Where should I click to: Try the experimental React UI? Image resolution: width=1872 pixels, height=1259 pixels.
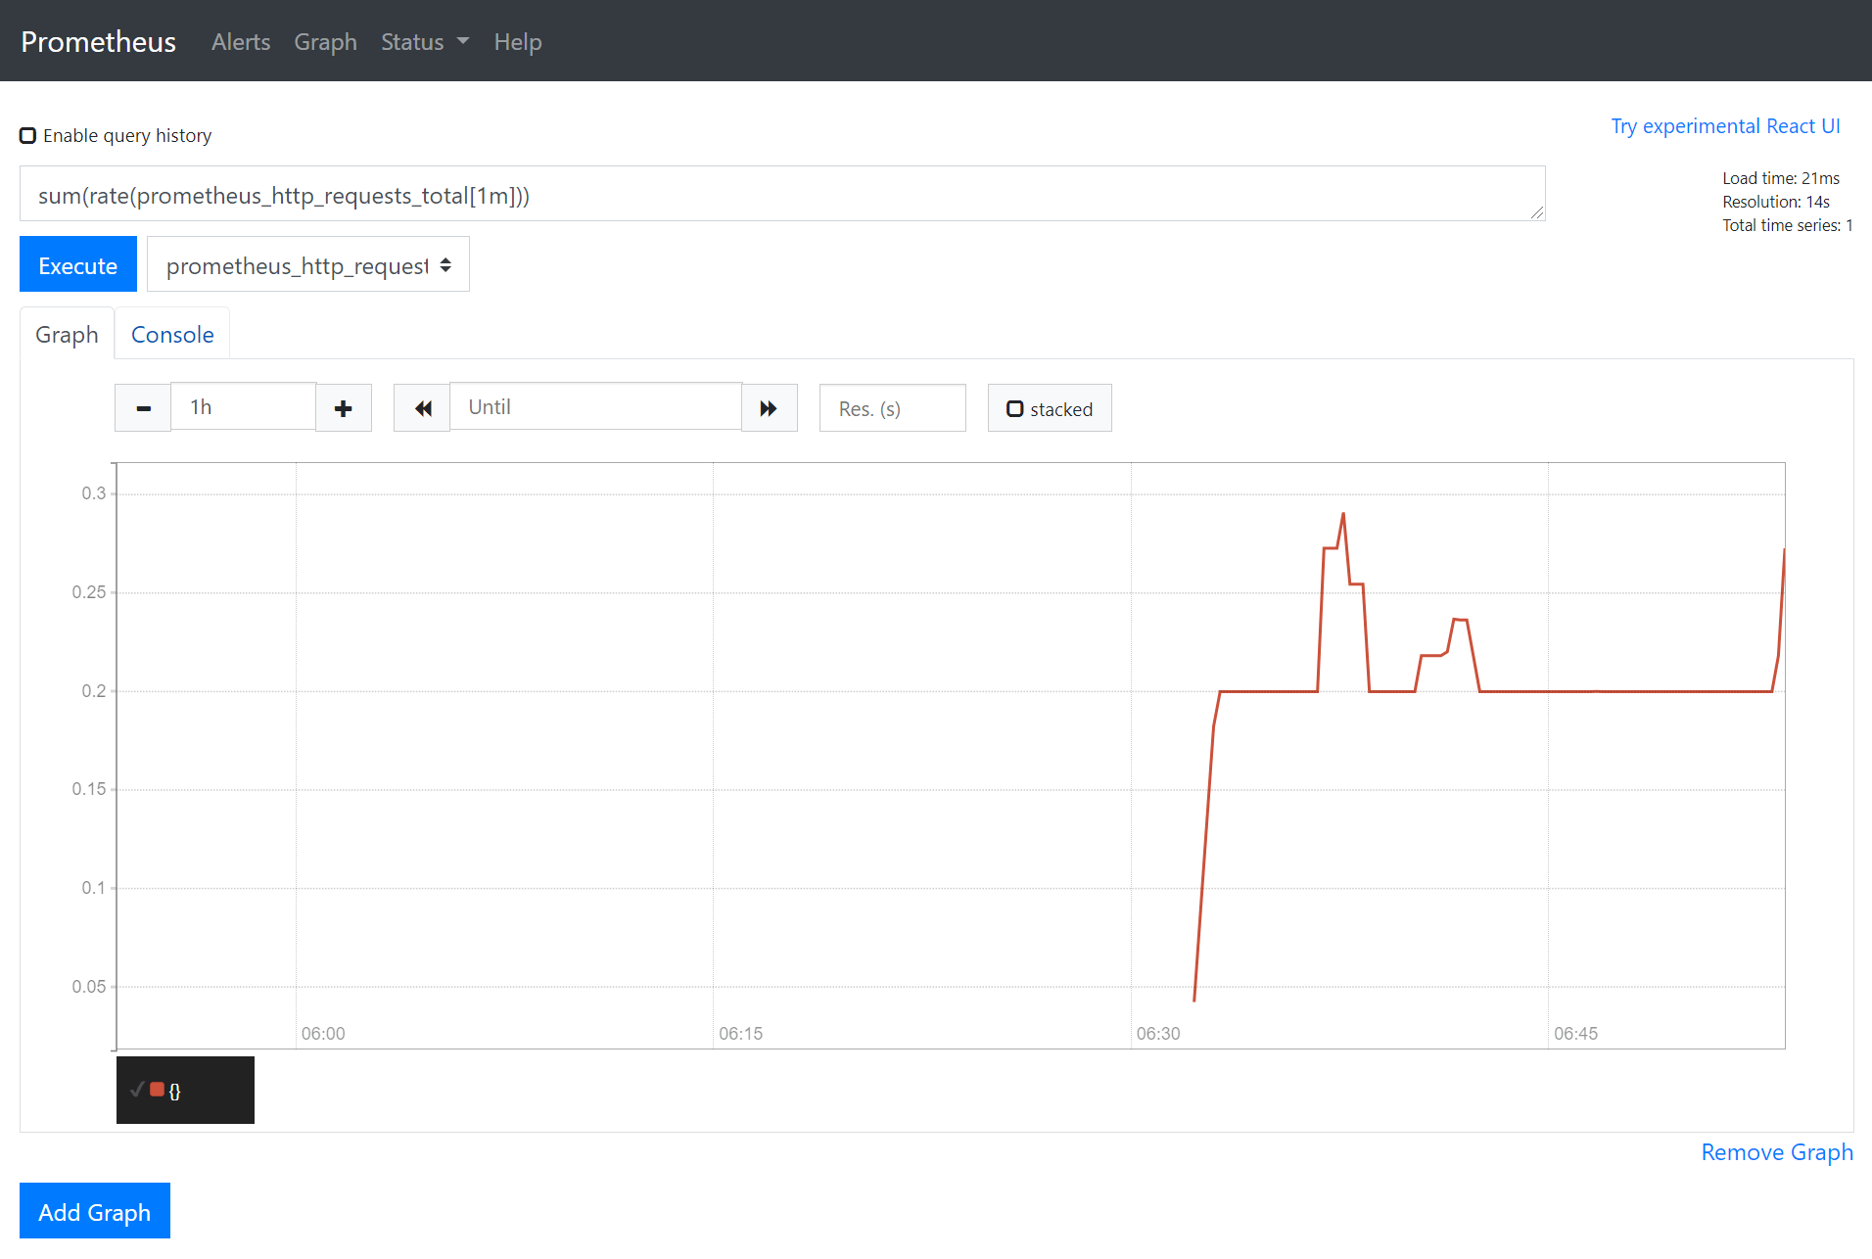click(x=1725, y=126)
